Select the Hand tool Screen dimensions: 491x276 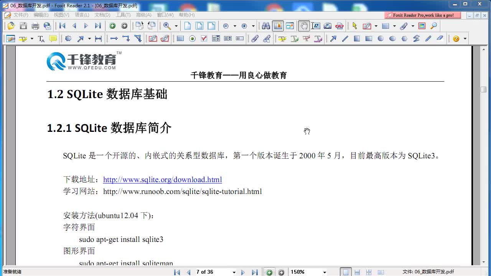pos(304,26)
